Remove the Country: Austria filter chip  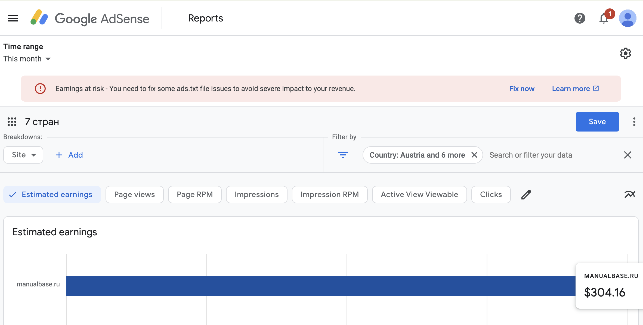point(474,155)
